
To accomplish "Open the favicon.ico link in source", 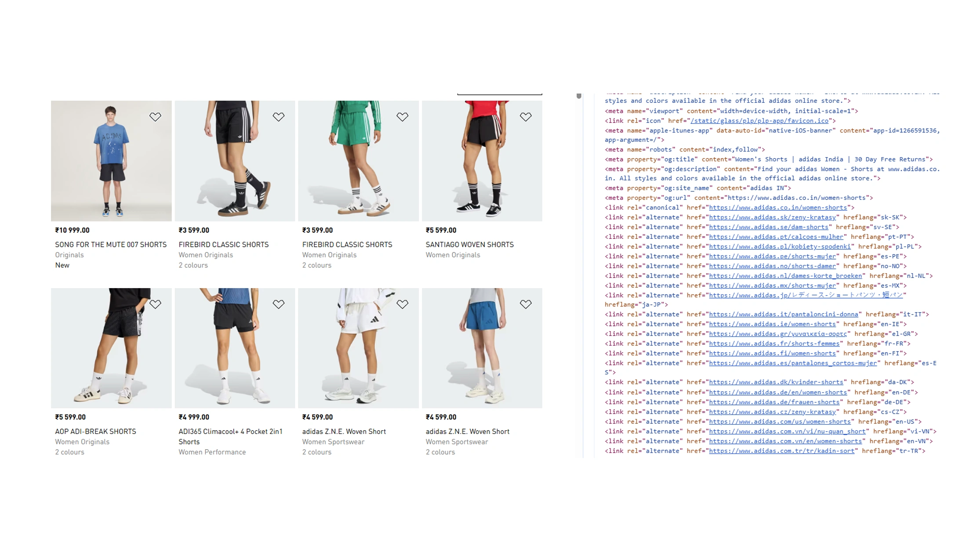I will click(x=759, y=121).
